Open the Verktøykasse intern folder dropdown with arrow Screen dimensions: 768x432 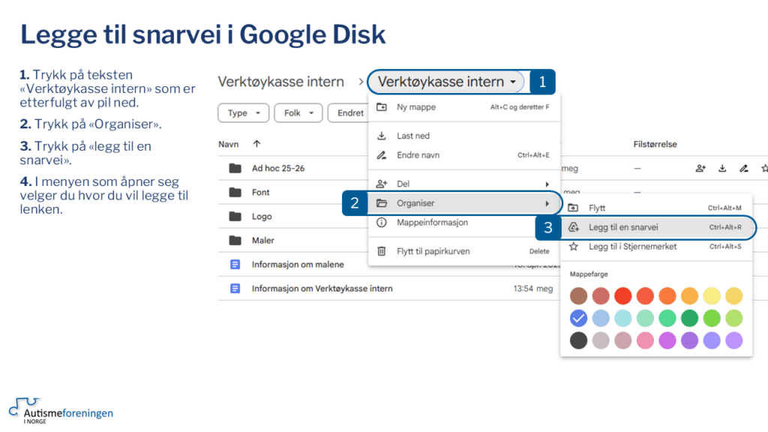[x=447, y=82]
